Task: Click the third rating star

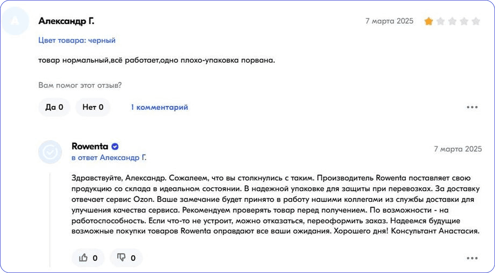Action: click(x=452, y=21)
